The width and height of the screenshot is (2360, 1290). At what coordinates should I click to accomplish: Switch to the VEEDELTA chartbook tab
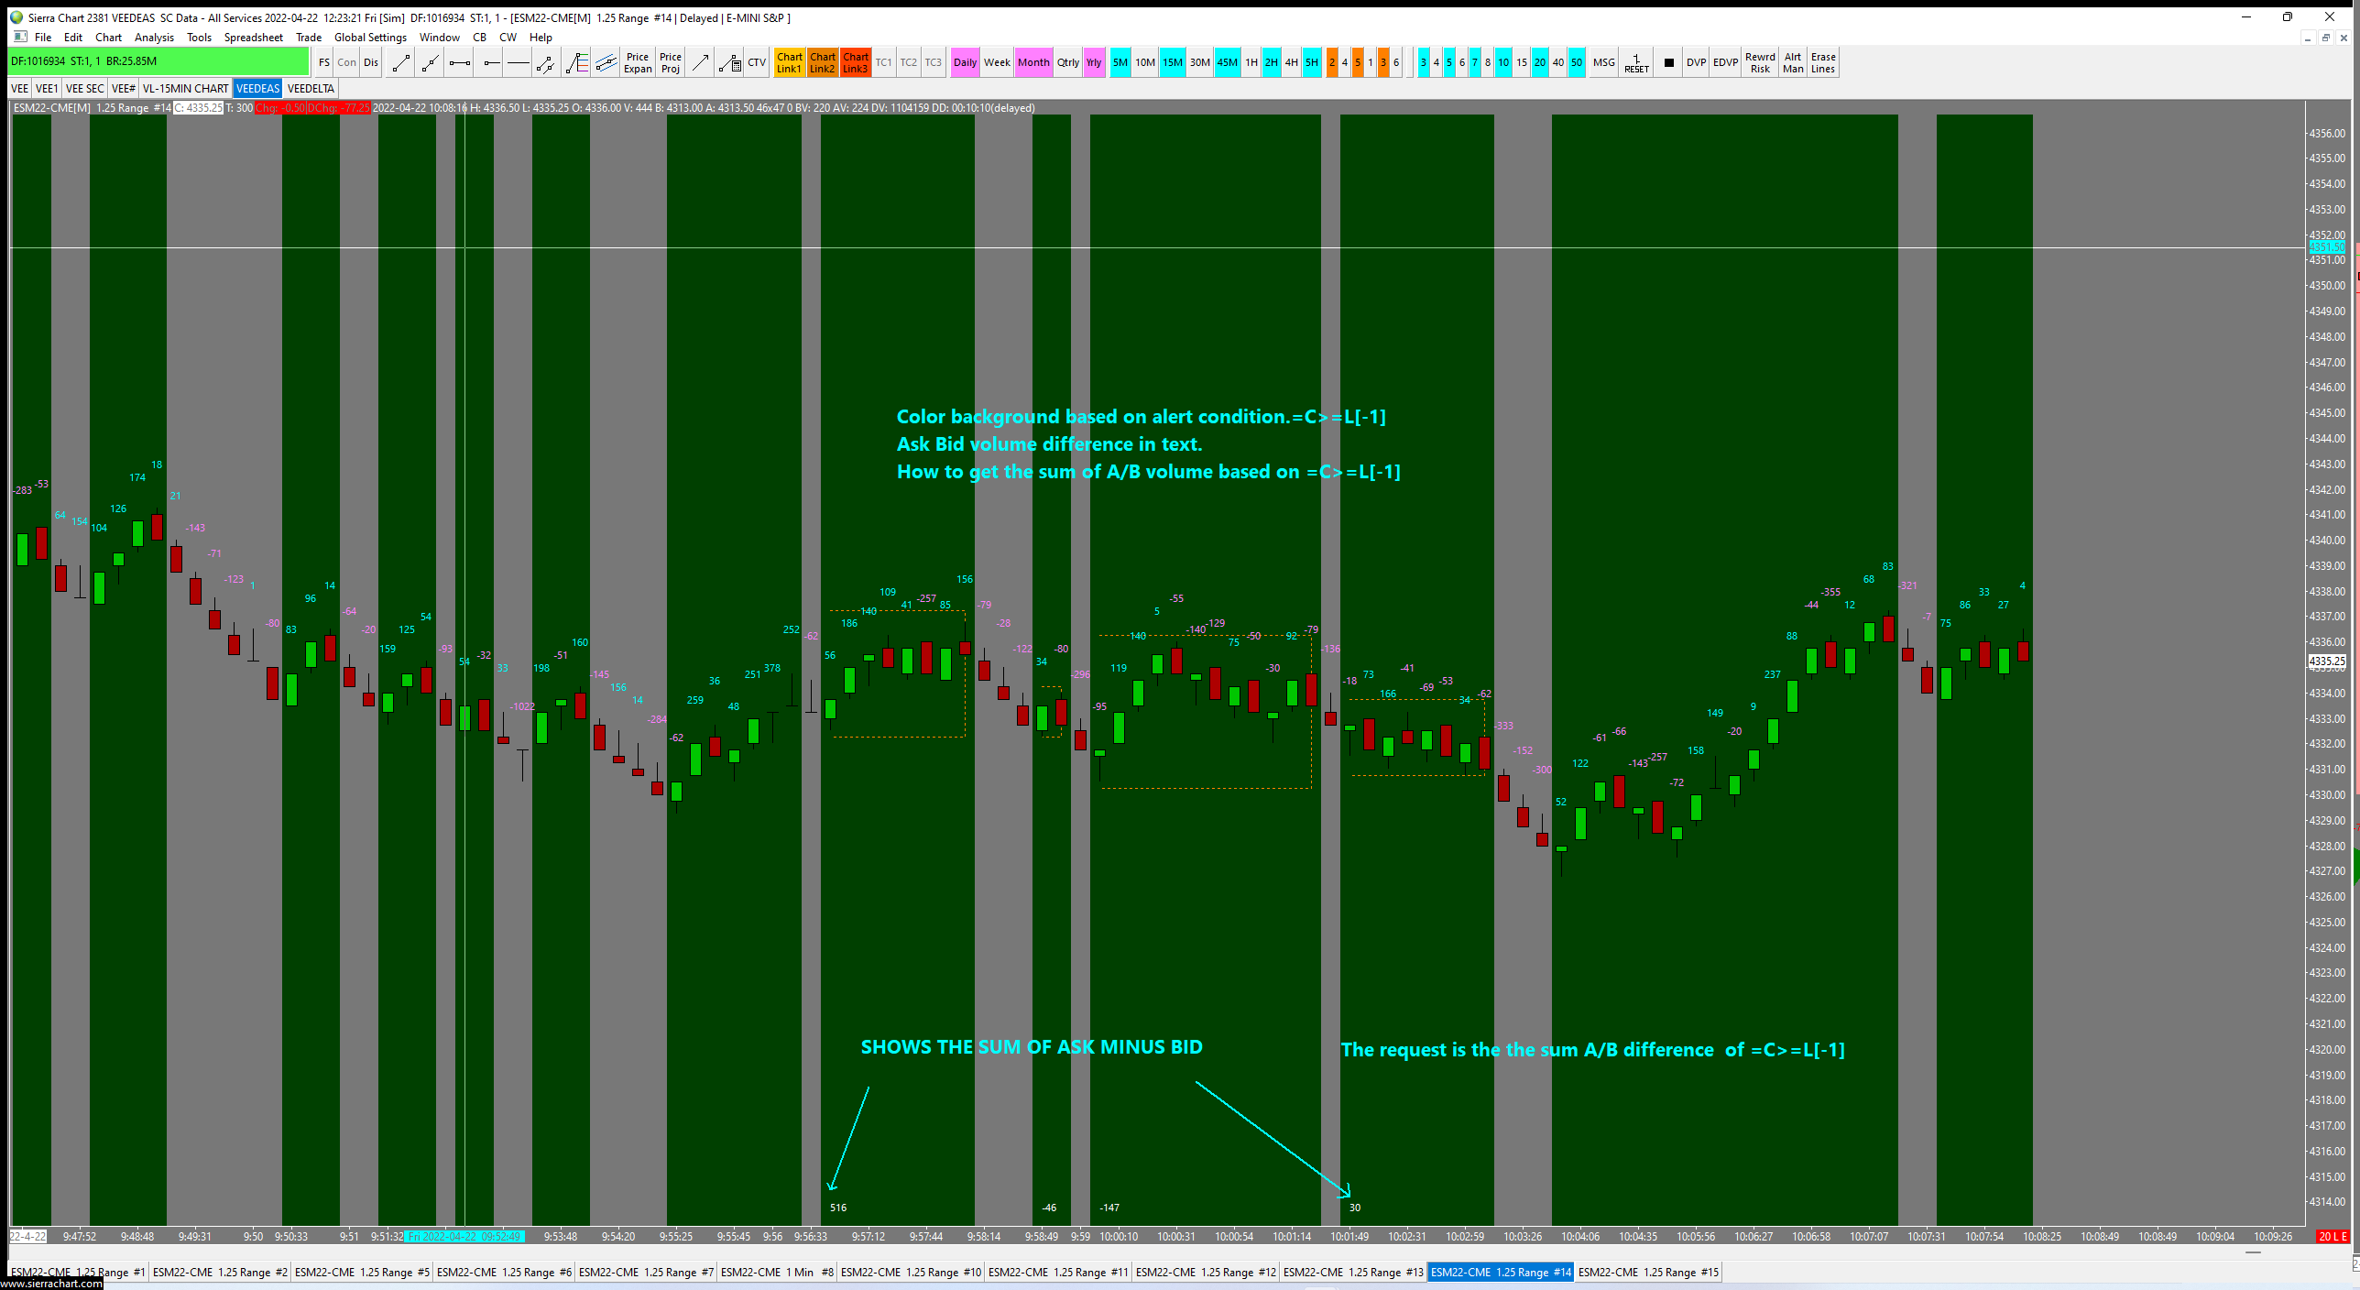click(311, 88)
